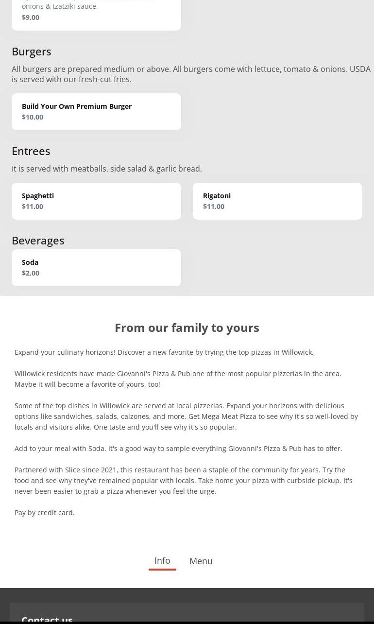Click the "Partnered with Slice since 2021" paragraph

tap(184, 480)
